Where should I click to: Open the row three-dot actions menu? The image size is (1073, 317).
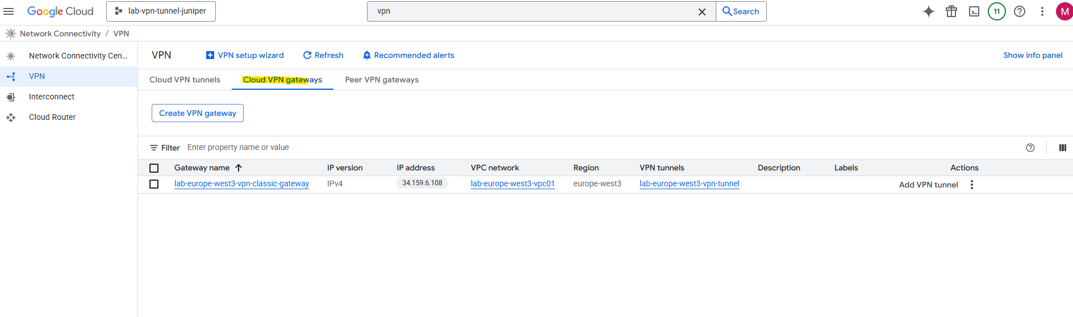tap(972, 185)
